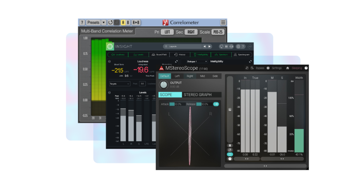
Task: Open Insight Targets dropdown
Action: tap(120, 84)
